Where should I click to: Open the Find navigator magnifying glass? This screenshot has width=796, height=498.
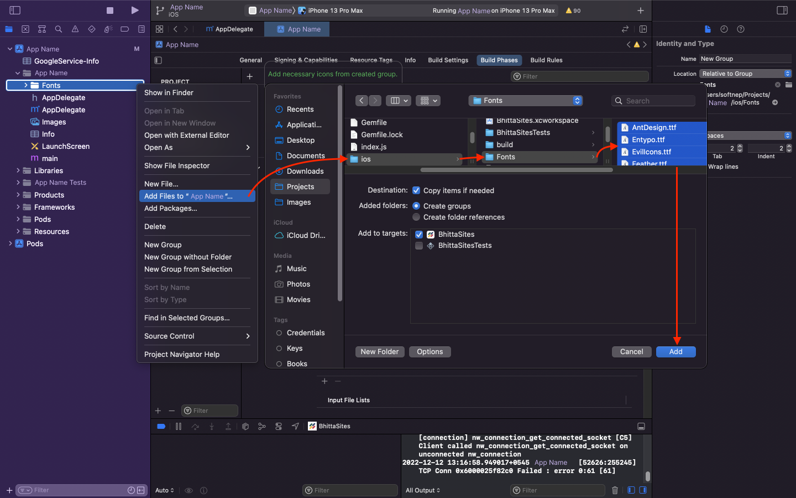coord(59,29)
